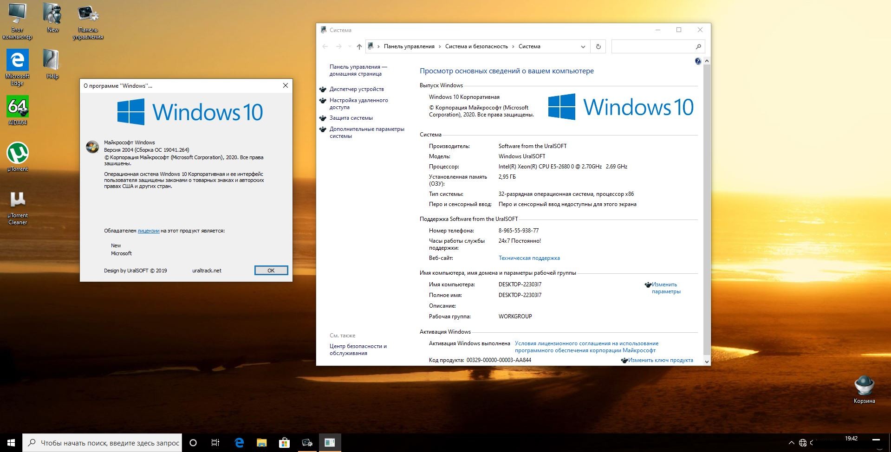
Task: Open µTorrent Cleaner desktop icon
Action: click(18, 207)
